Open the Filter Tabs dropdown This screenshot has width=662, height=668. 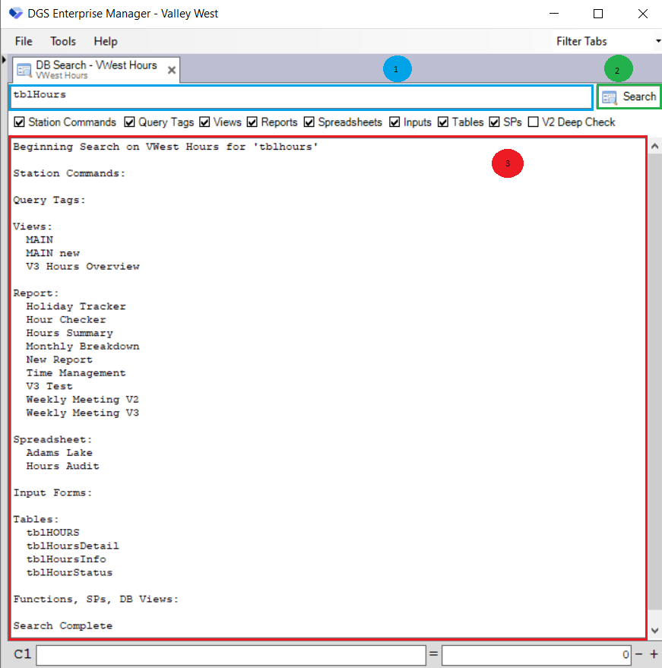[x=657, y=41]
